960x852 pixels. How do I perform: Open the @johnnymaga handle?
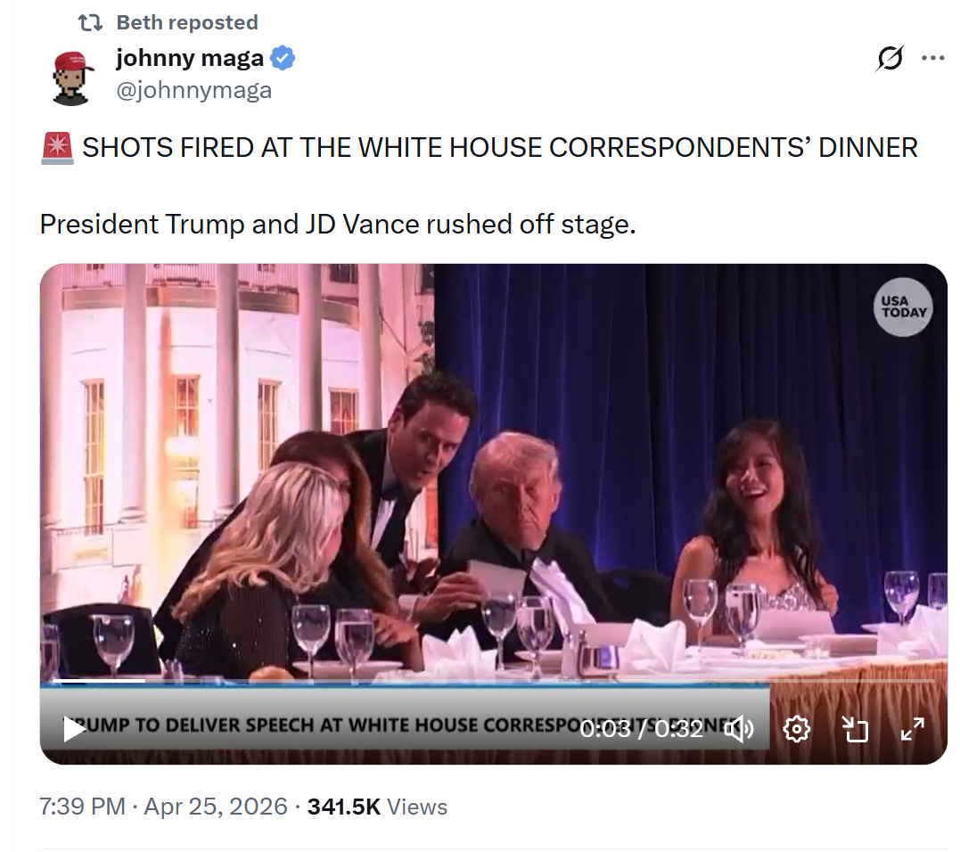(x=194, y=90)
